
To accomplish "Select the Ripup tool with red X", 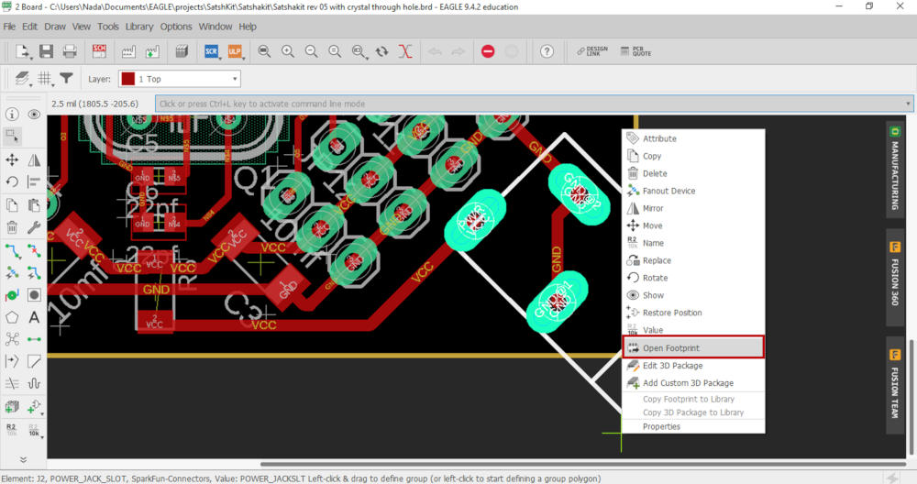I will click(x=35, y=251).
